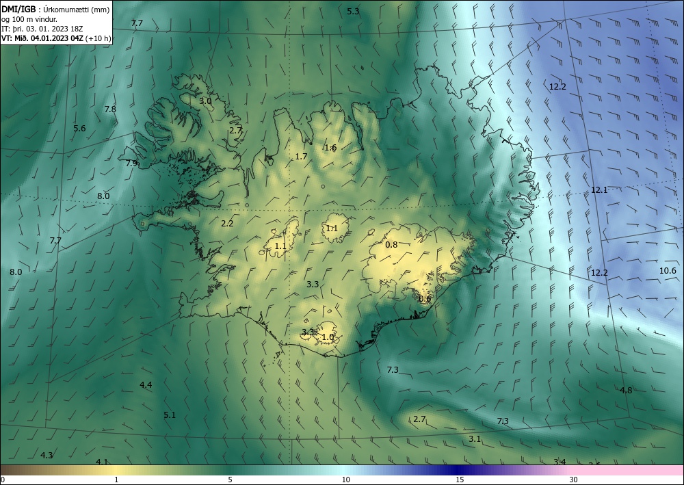Click the 0.8 value on Vatnajökull glacier
Image resolution: width=684 pixels, height=485 pixels.
(391, 245)
